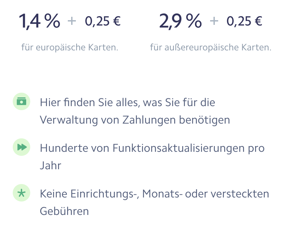The image size is (290, 225).
Task: Click "für außereuropäische Karten." caption
Action: (211, 47)
